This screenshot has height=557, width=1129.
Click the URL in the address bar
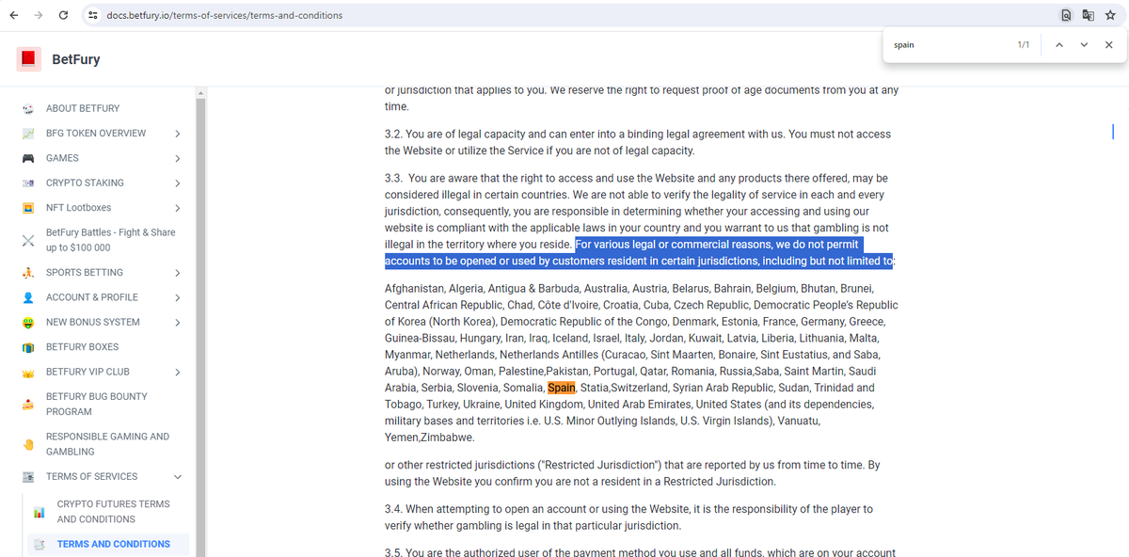tap(225, 16)
